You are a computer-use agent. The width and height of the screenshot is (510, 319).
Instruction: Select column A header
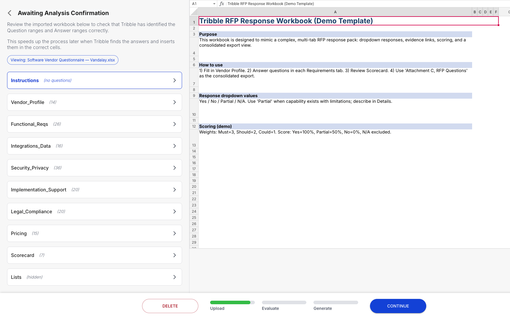(x=335, y=12)
